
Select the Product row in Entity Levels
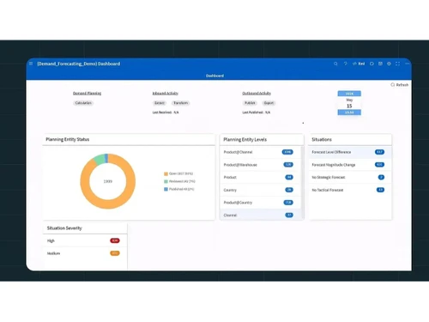click(x=260, y=177)
